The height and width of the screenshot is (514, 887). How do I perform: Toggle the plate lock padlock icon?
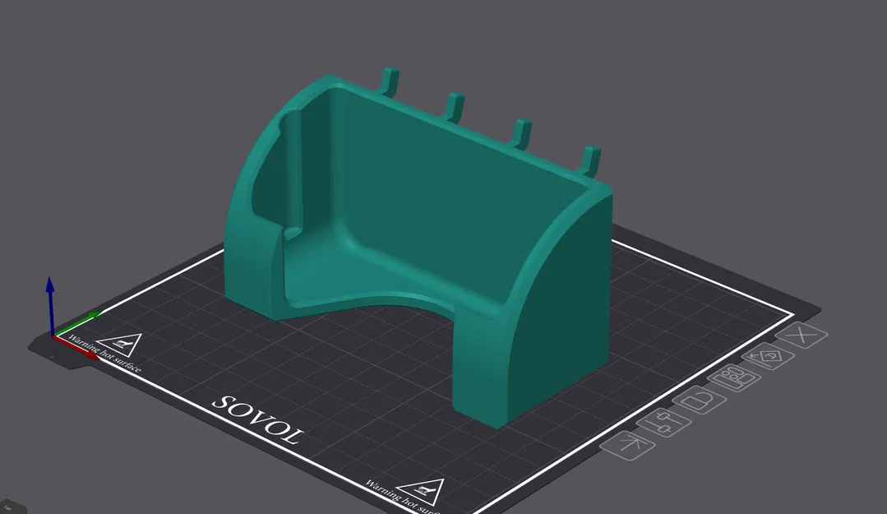[x=700, y=400]
